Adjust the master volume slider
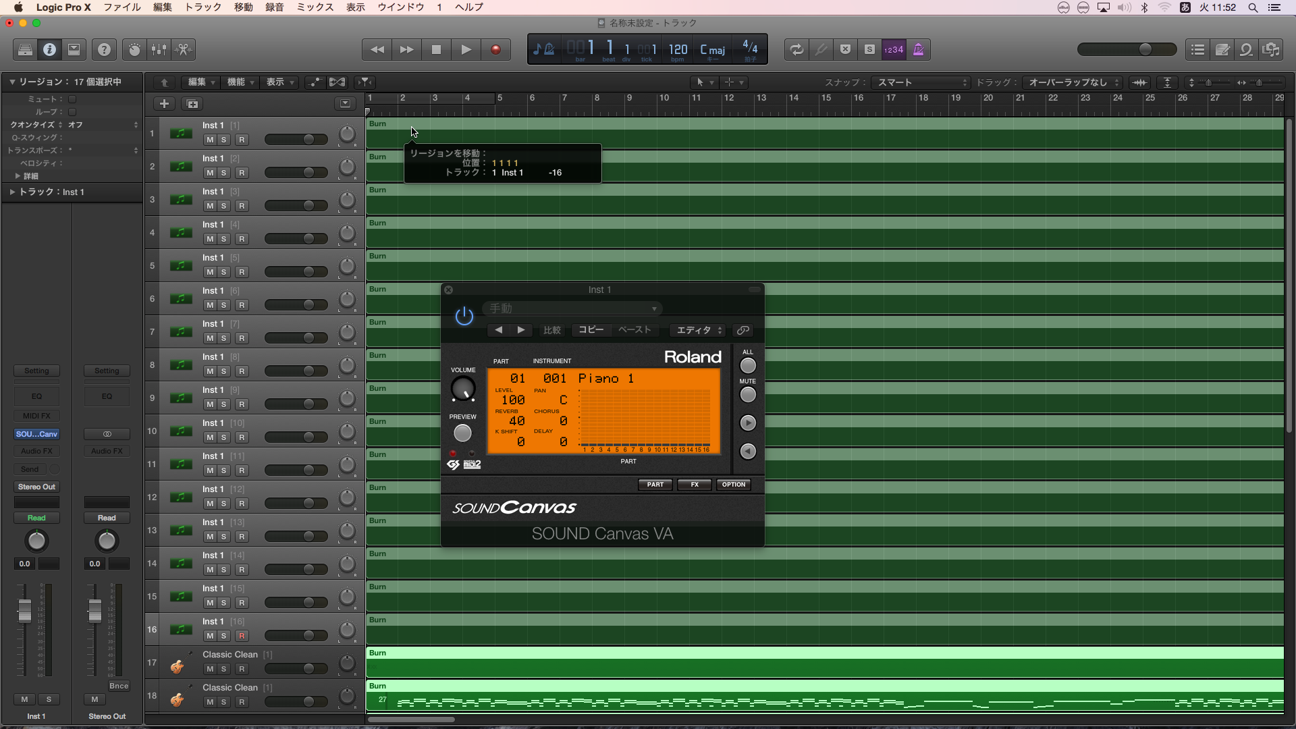 click(x=1127, y=49)
